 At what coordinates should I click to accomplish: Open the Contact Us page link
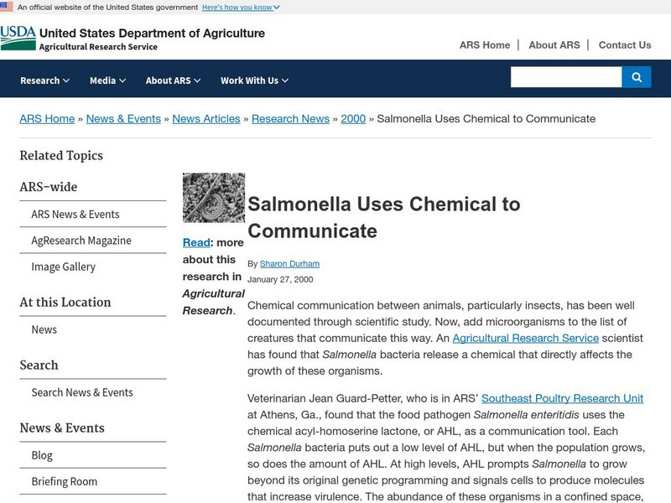pyautogui.click(x=625, y=45)
